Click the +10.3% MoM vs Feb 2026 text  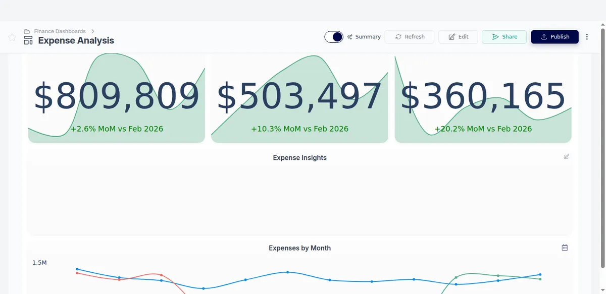(299, 129)
